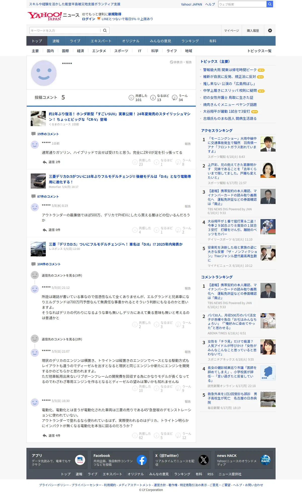Click なるほど icon with count 5
The width and height of the screenshot is (302, 497).
pos(157,435)
